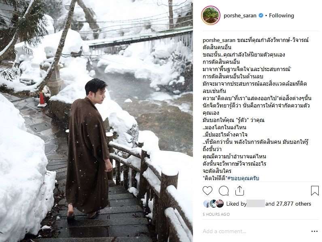The width and height of the screenshot is (322, 242).
Task: Open comments via the speech bubble icon
Action: pyautogui.click(x=224, y=191)
